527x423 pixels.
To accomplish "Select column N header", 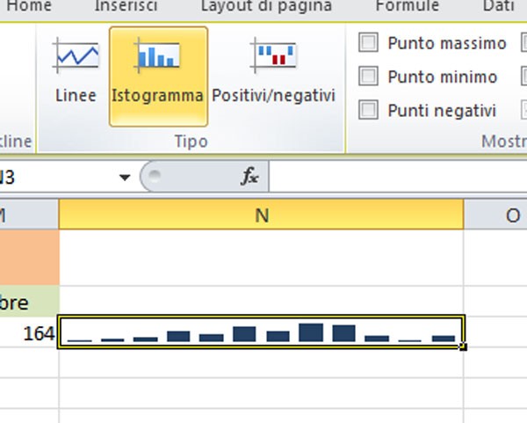I will click(261, 215).
